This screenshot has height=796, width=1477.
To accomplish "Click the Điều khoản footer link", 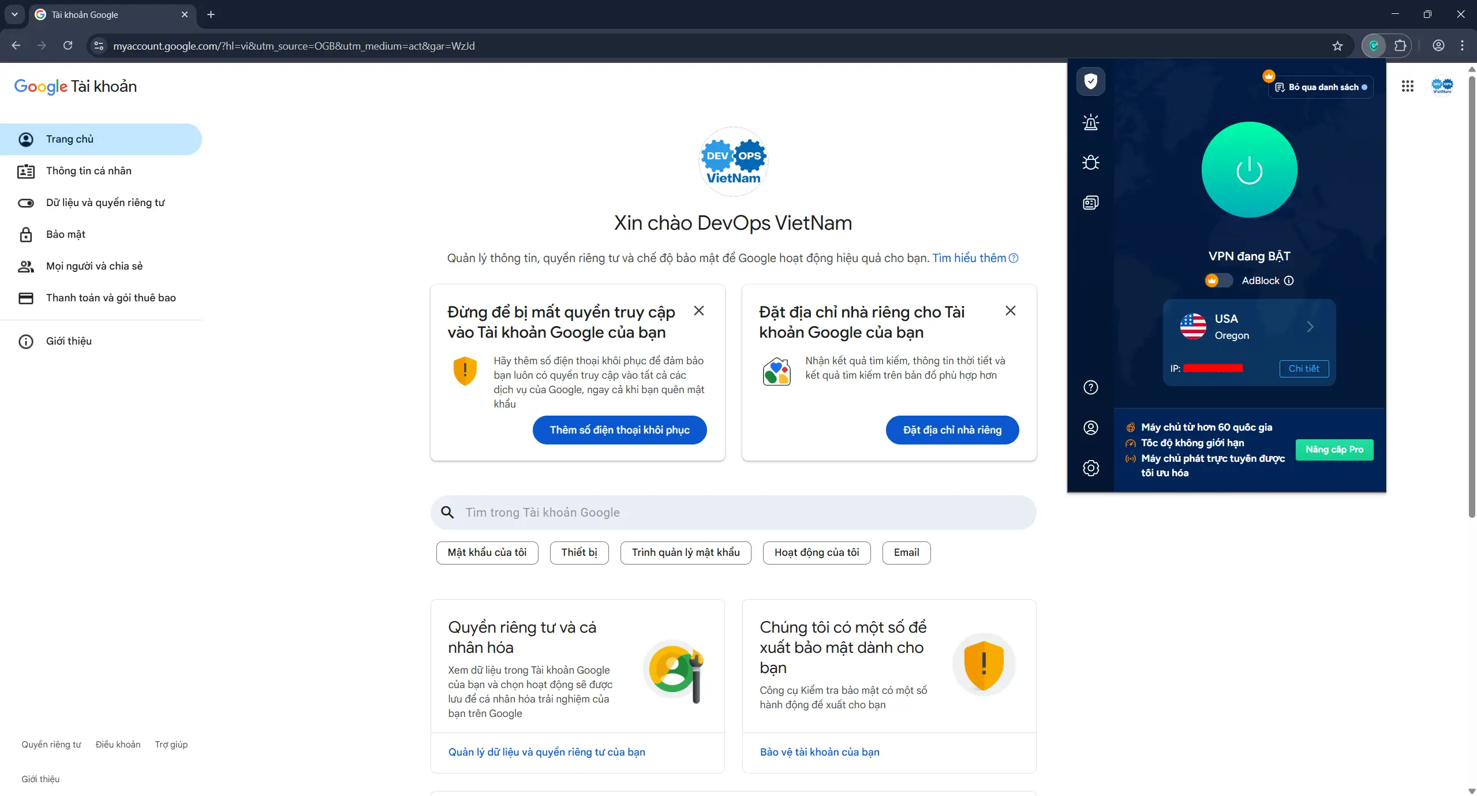I will [118, 745].
